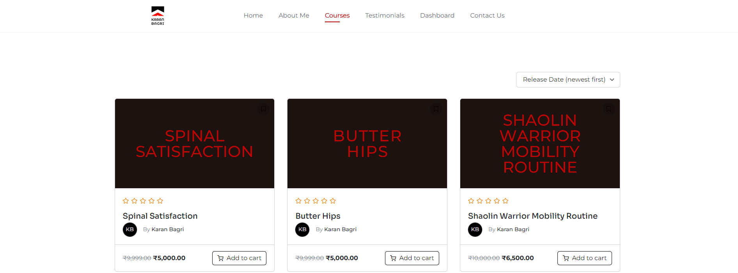Open the Shaolin Warrior Mobility Routine thumbnail

point(540,144)
